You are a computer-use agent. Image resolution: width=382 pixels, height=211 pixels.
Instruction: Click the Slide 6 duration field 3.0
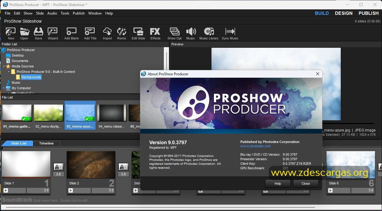tap(363, 190)
